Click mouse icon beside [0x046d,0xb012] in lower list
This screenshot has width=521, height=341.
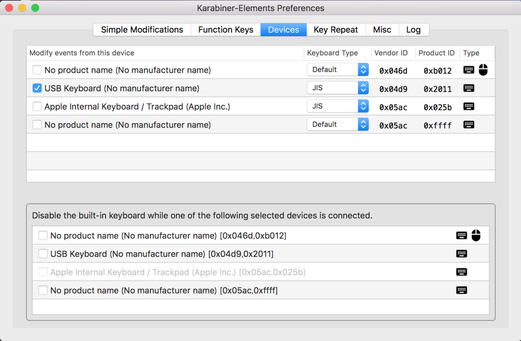click(x=476, y=235)
